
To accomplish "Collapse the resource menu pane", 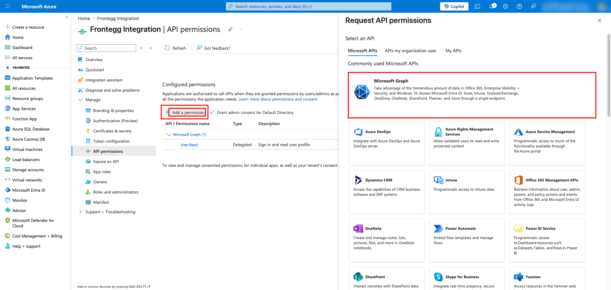I will click(x=151, y=48).
